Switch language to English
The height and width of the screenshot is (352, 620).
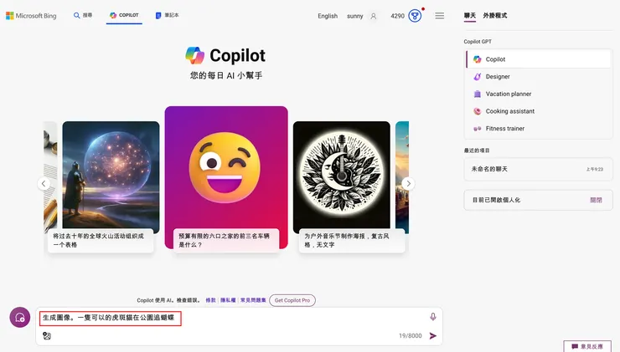[x=328, y=16]
